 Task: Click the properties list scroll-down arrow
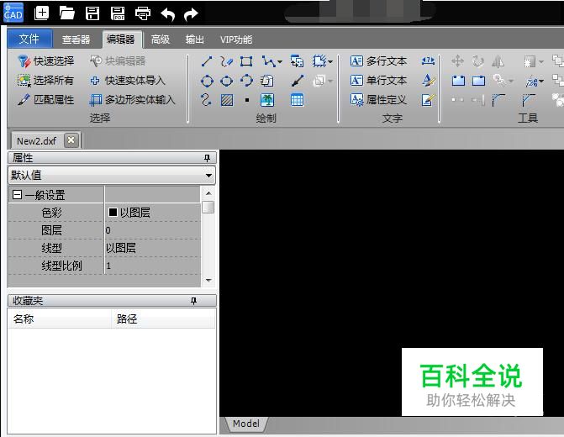(208, 280)
